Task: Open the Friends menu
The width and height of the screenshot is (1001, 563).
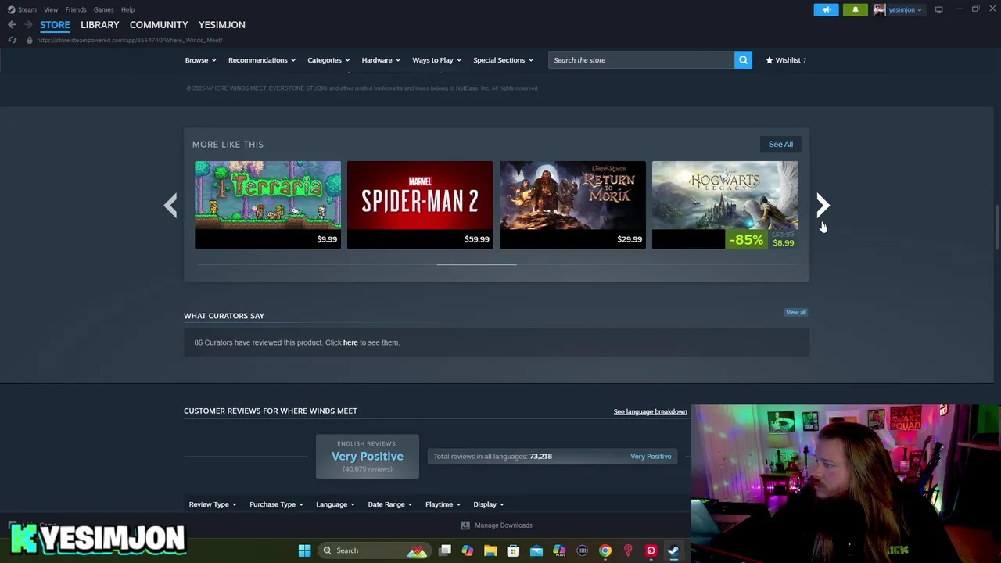Action: click(x=76, y=9)
